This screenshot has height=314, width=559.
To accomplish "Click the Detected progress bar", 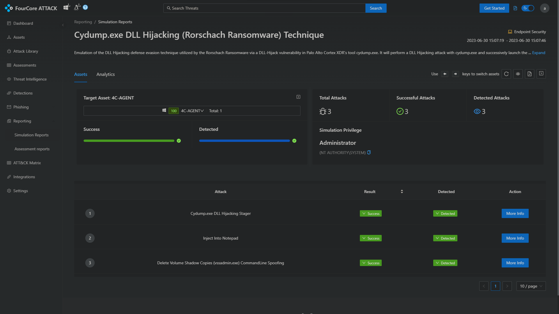I will coord(245,141).
